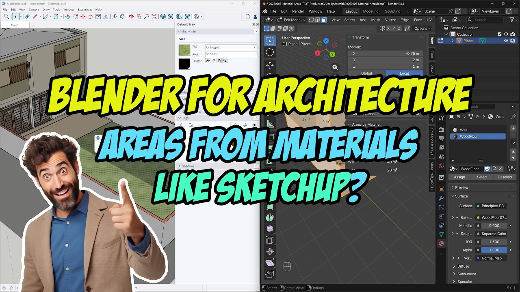The height and width of the screenshot is (292, 520).
Task: Click the Assign material button
Action: pyautogui.click(x=459, y=177)
